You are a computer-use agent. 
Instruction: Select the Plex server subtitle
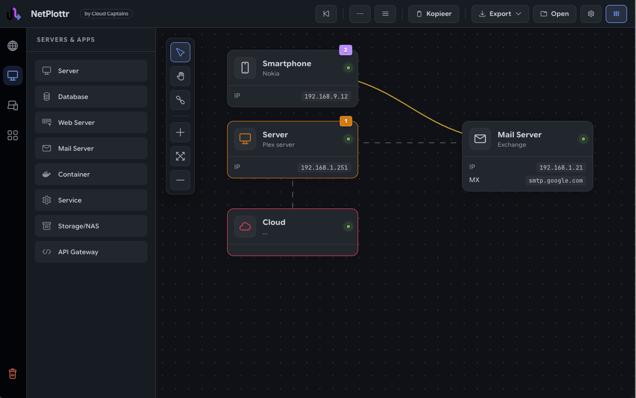(279, 145)
